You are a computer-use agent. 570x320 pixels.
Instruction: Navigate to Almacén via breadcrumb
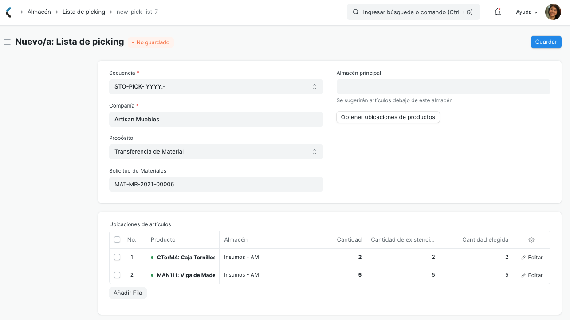(39, 12)
